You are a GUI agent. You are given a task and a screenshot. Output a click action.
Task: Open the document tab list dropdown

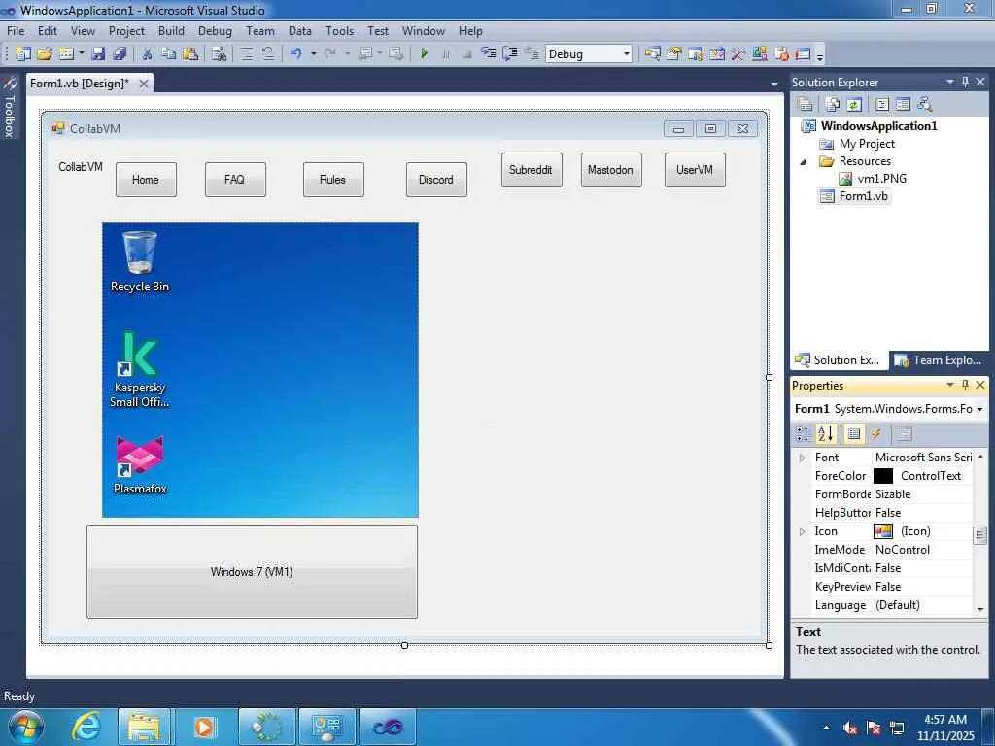click(x=774, y=84)
